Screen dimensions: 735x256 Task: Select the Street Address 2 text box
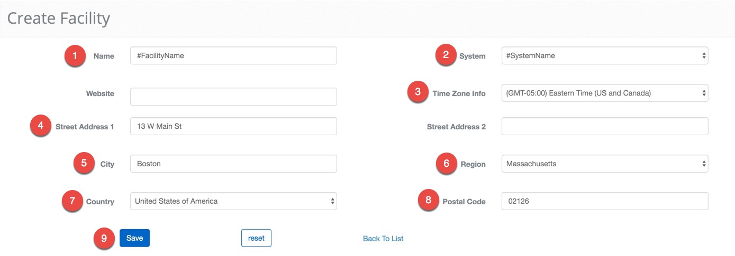click(604, 126)
